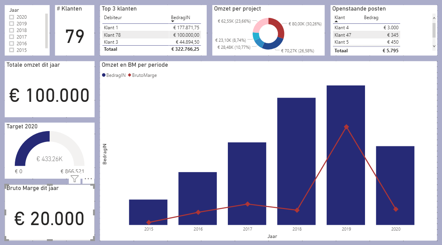Click the € 20.000 Bruto Marge value
This screenshot has width=442, height=245.
click(x=49, y=218)
